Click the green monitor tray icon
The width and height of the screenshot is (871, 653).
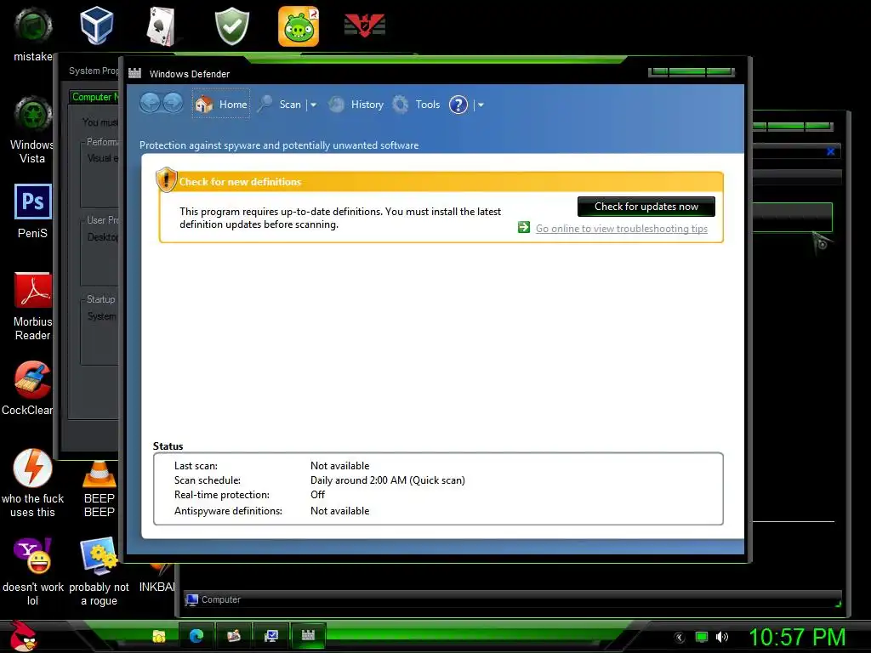(702, 637)
